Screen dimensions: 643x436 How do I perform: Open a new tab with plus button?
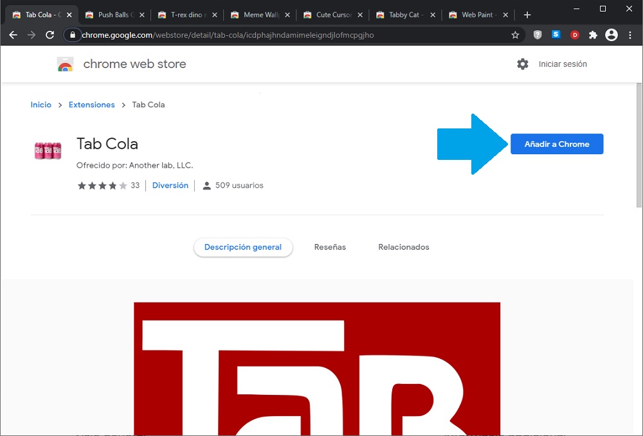point(527,15)
